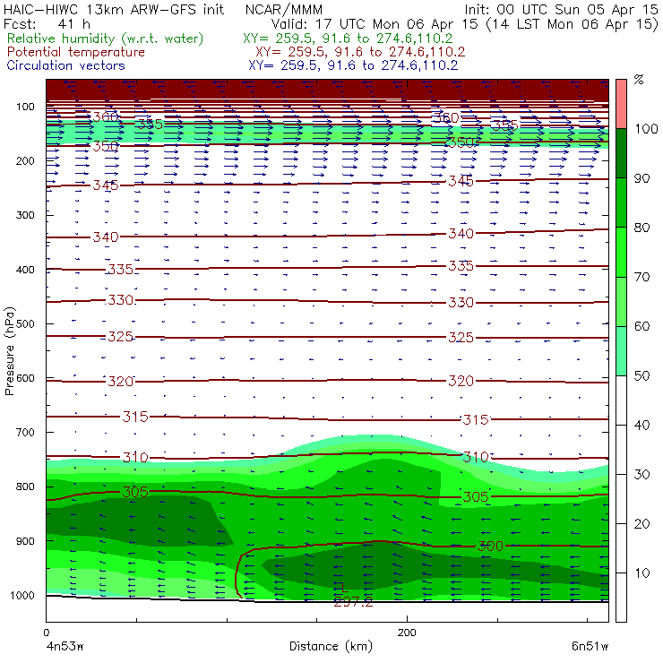This screenshot has width=663, height=663.
Task: Click the pressure axis '400' tick label
Action: coord(25,270)
